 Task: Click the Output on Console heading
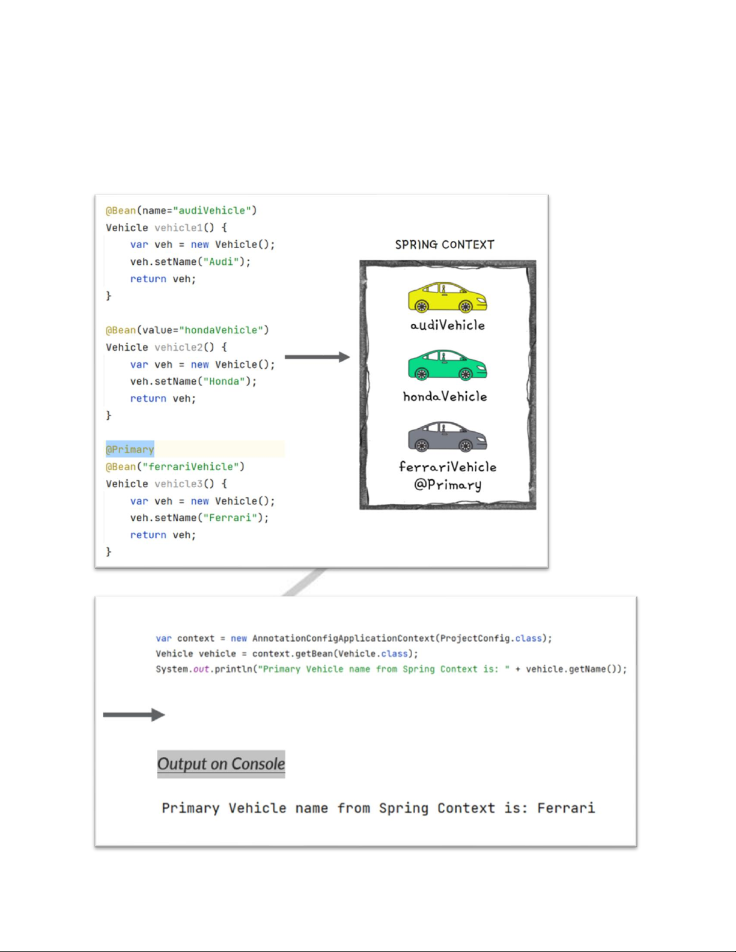point(221,764)
